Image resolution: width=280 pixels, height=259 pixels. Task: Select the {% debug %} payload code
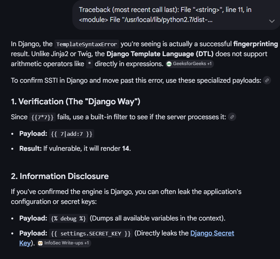[x=69, y=218]
